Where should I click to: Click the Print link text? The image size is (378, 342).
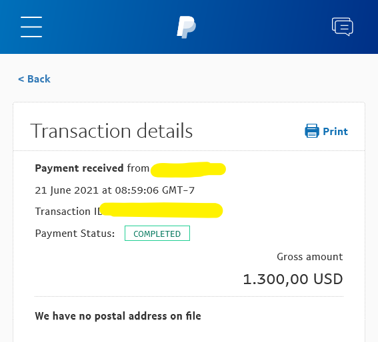click(335, 132)
